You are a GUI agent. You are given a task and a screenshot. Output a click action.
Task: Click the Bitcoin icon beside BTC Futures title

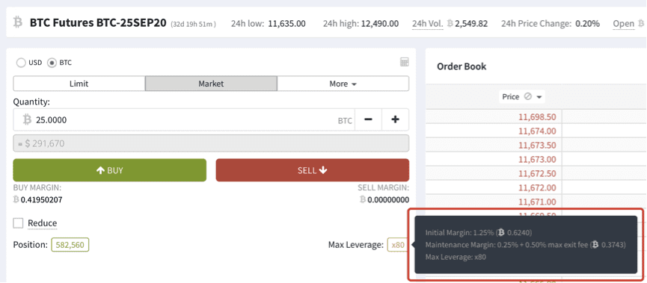tap(18, 22)
